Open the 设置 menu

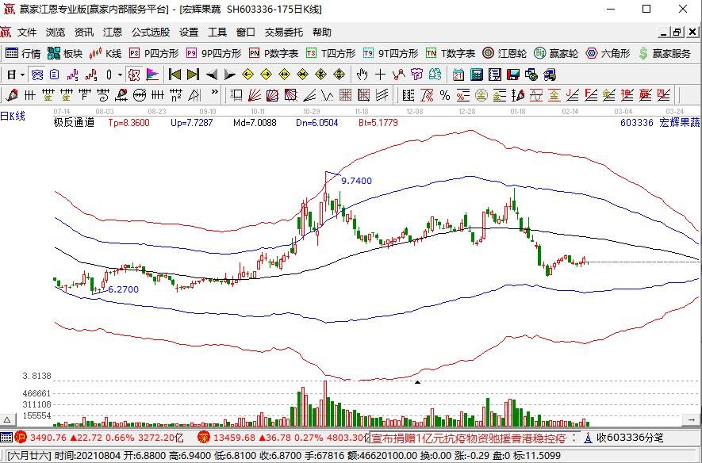189,33
